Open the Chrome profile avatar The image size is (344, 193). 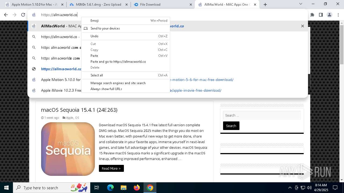329,15
